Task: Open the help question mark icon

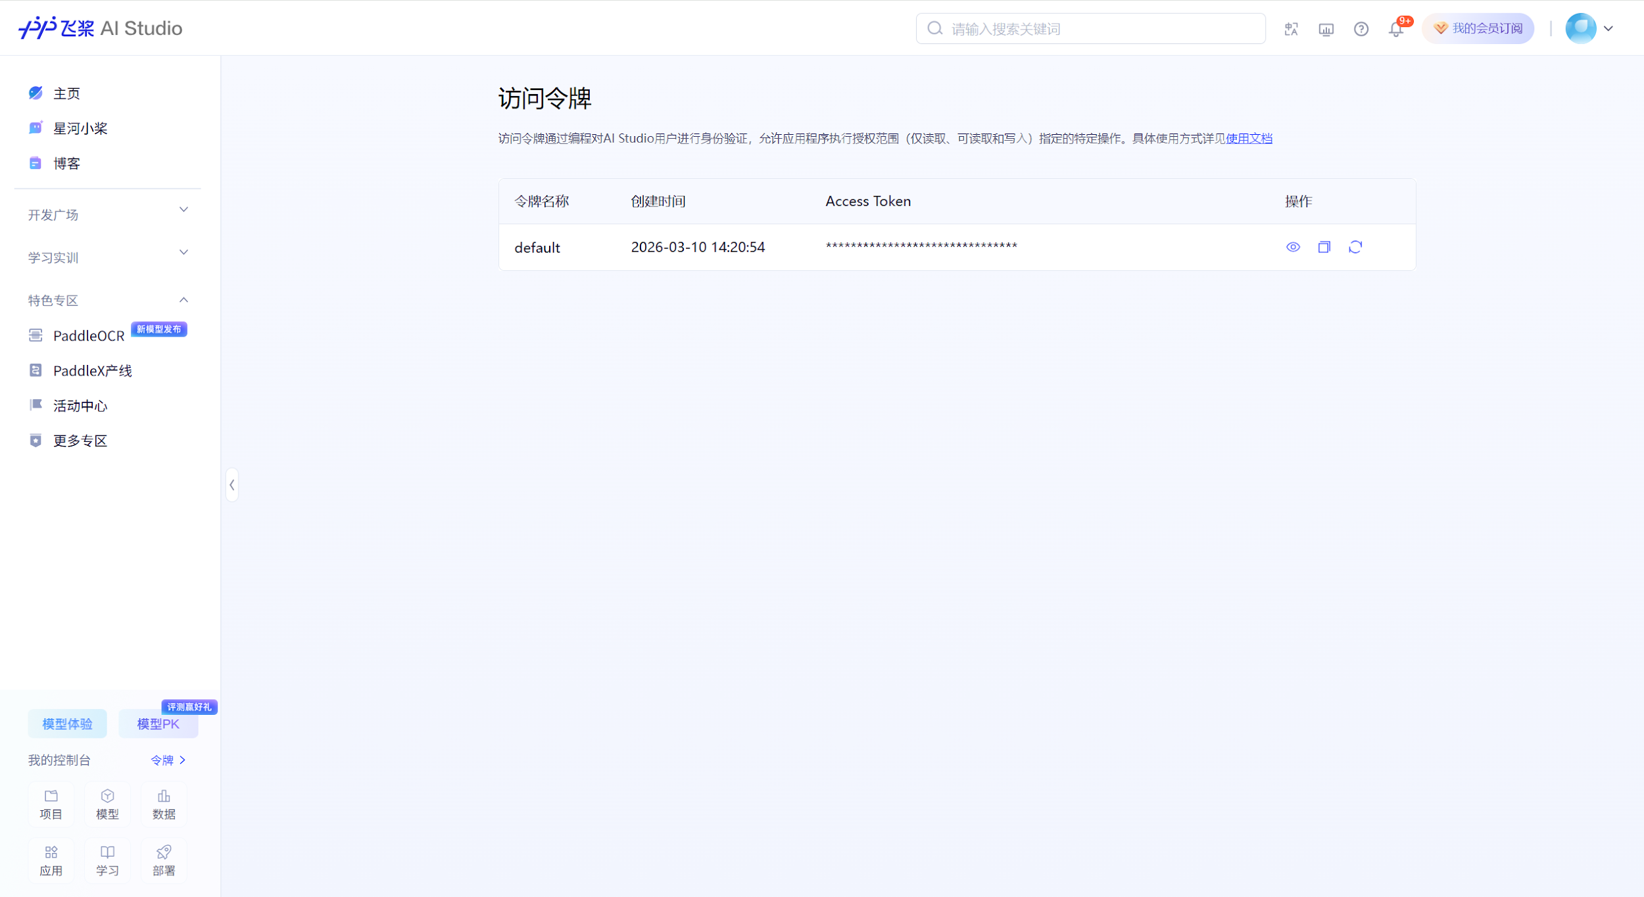Action: point(1361,28)
